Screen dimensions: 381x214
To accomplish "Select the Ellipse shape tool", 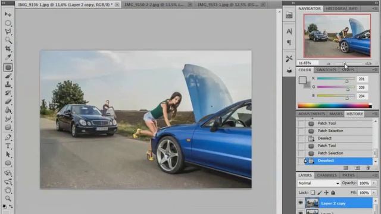I will [8, 163].
